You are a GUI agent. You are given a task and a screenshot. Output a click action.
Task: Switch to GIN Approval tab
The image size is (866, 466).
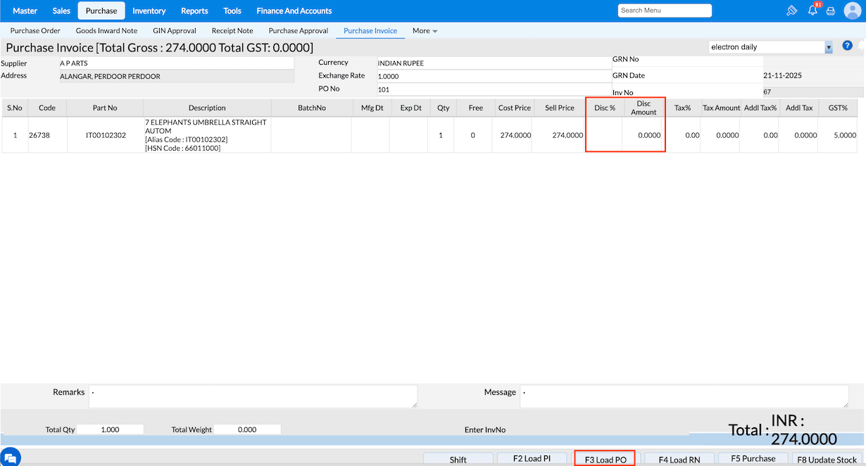coord(175,31)
